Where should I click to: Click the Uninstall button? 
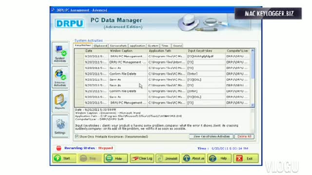tap(168, 158)
